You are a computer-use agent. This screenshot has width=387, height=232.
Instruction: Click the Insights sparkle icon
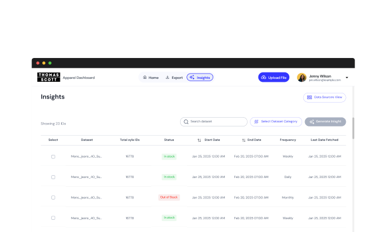192,77
